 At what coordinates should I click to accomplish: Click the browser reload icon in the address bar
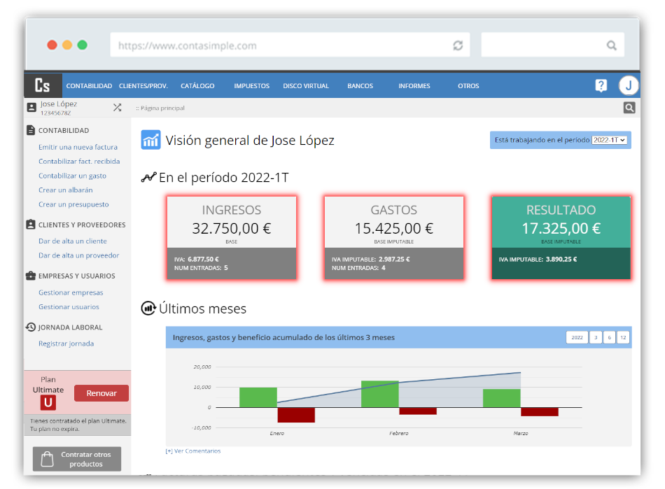click(x=458, y=45)
